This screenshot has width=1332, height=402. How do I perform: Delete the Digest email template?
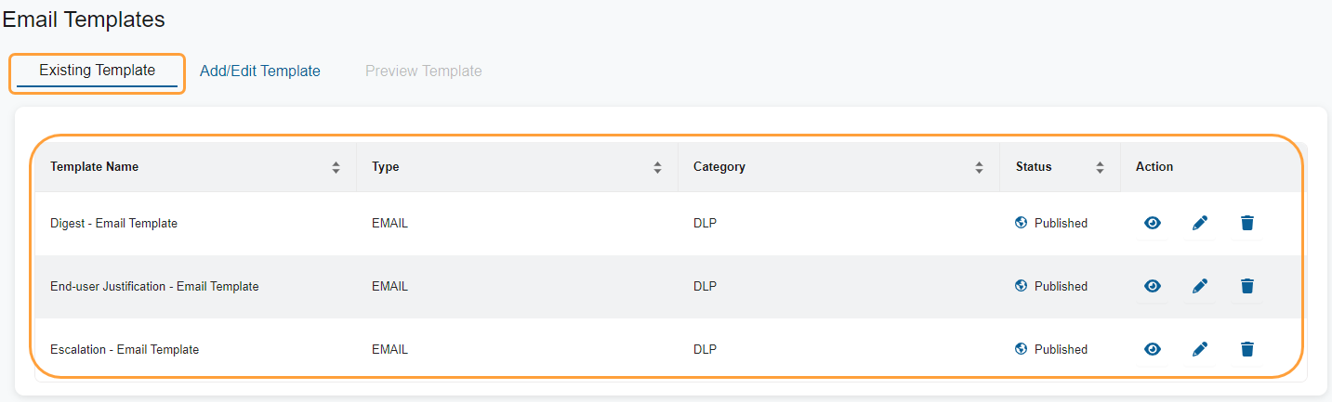1247,223
